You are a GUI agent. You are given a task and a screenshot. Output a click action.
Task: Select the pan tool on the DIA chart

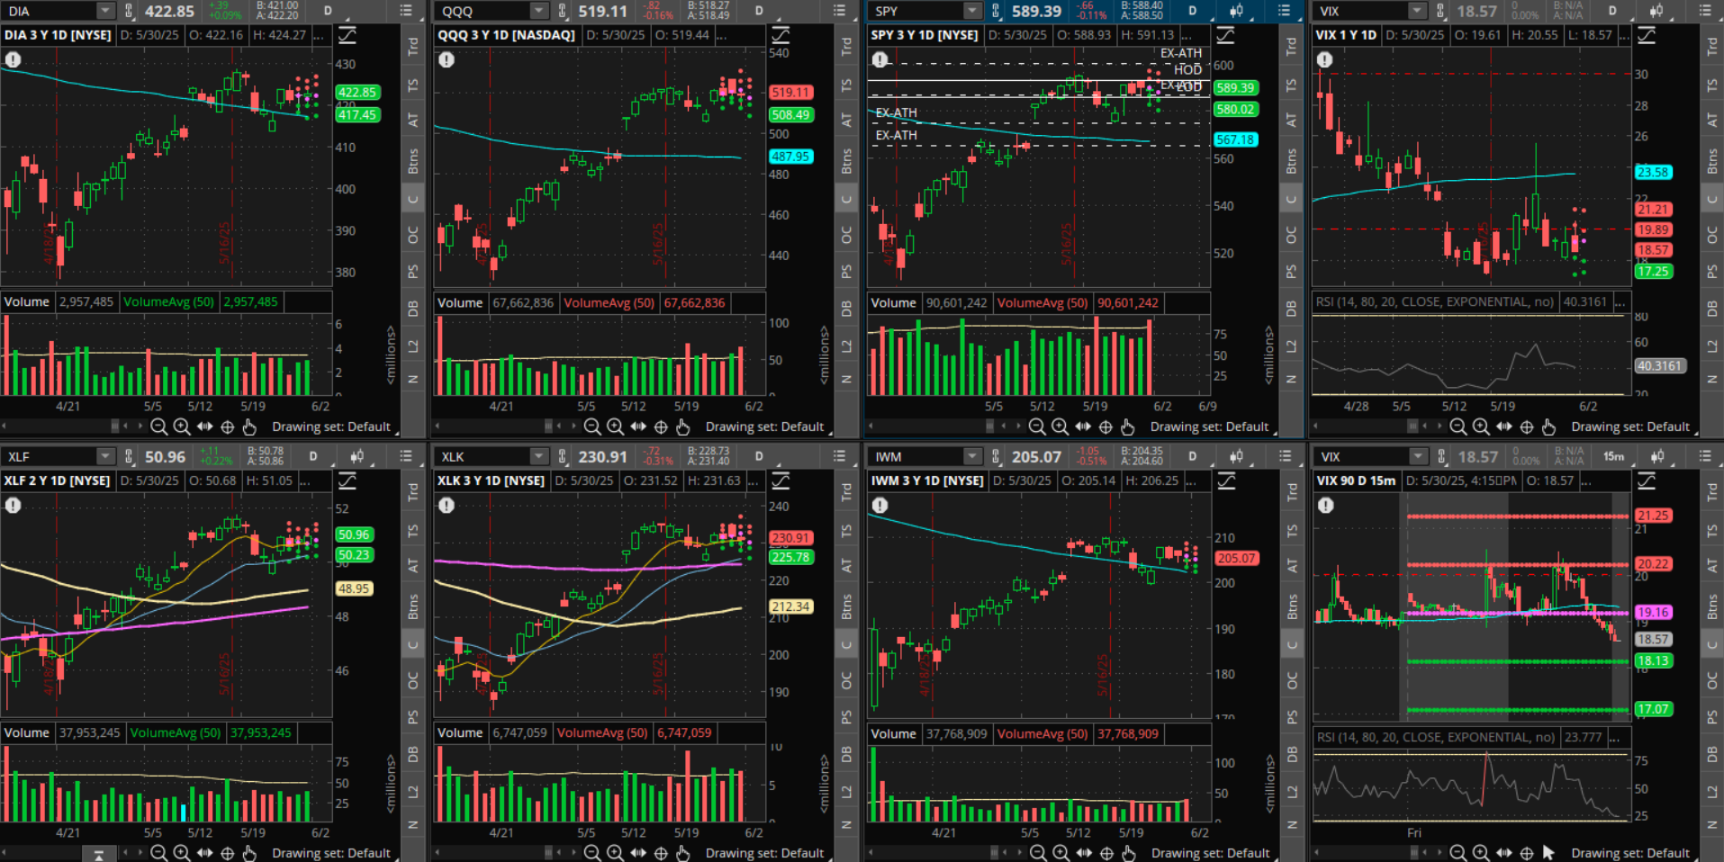click(205, 427)
